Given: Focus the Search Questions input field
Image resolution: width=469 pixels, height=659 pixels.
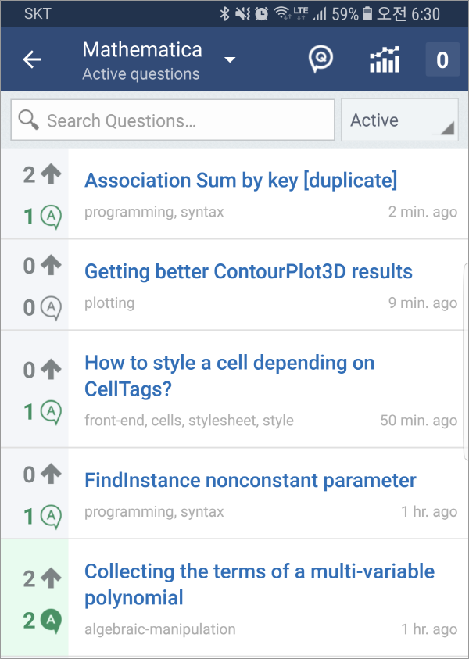Looking at the screenshot, I should coord(173,120).
